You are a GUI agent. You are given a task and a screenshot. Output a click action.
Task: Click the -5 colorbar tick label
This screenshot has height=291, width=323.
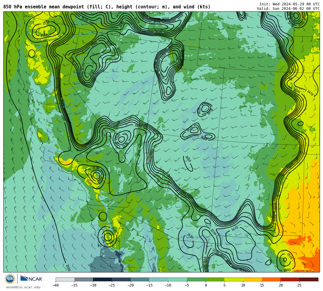coord(187,285)
